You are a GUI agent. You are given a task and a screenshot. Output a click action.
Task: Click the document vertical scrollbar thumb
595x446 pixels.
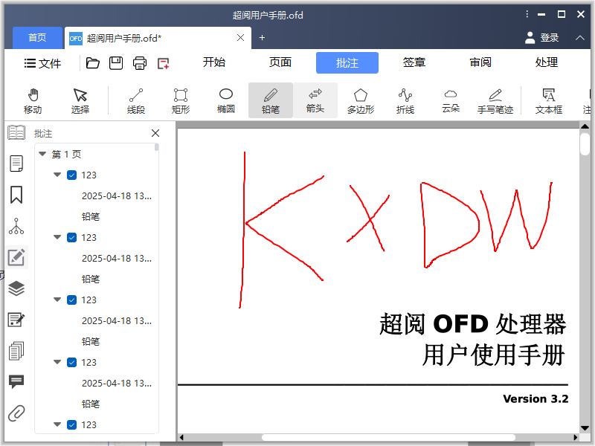coord(585,143)
